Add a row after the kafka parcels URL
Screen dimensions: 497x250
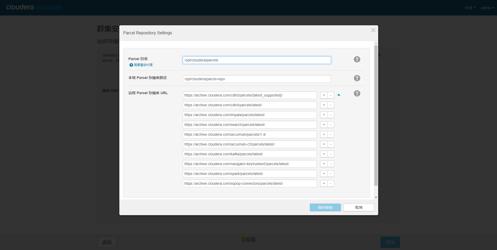[324, 154]
